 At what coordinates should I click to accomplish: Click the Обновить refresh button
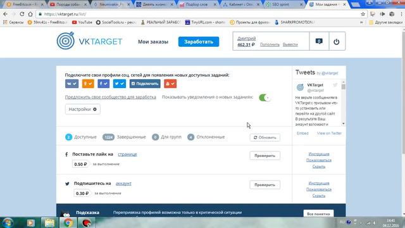coord(265,137)
